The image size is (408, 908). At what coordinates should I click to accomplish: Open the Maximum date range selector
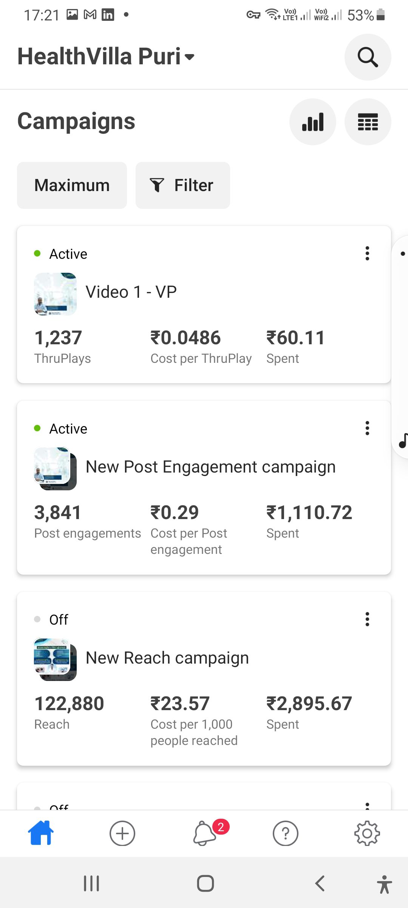72,185
